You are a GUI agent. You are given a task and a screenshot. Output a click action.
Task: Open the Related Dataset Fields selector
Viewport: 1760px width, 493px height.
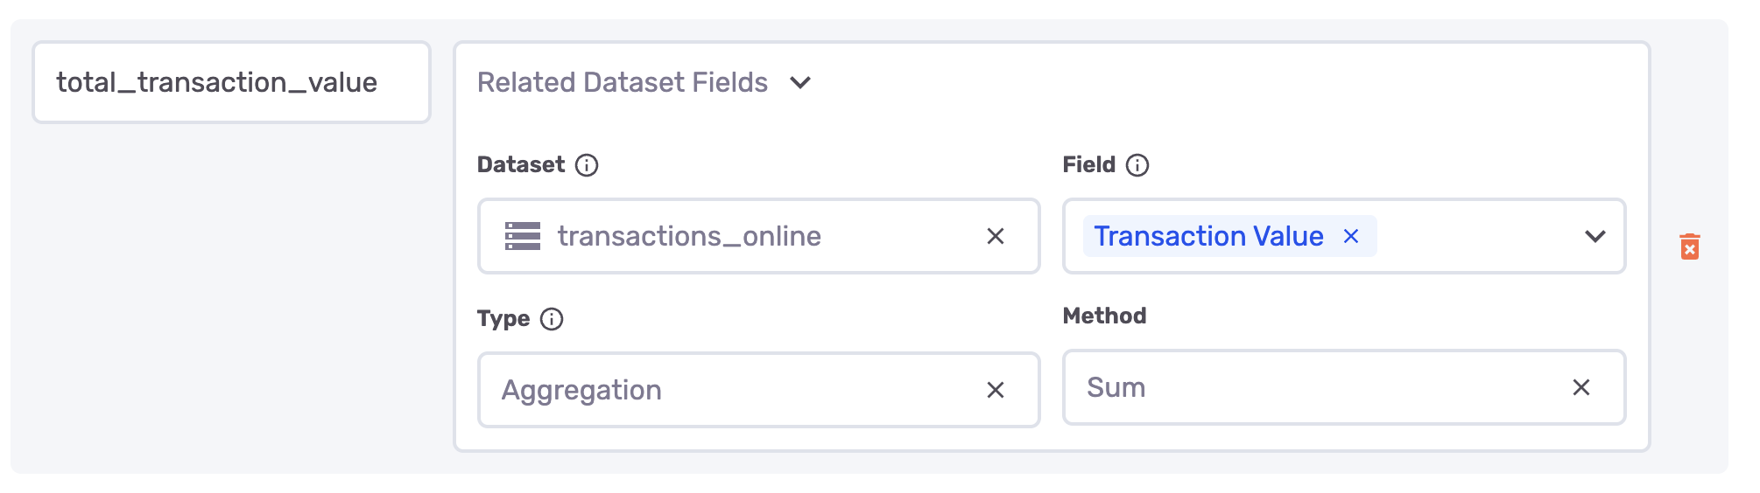click(x=623, y=83)
